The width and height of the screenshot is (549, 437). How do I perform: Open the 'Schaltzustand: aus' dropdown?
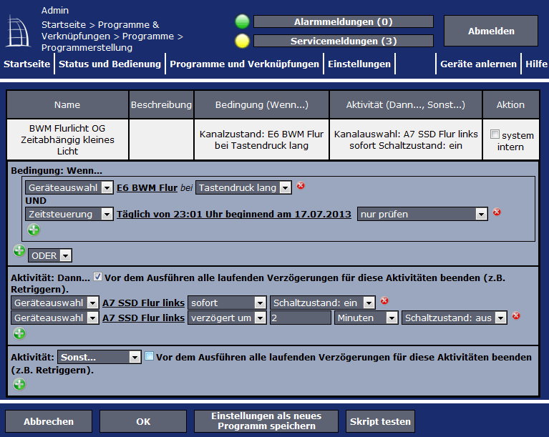coord(454,318)
